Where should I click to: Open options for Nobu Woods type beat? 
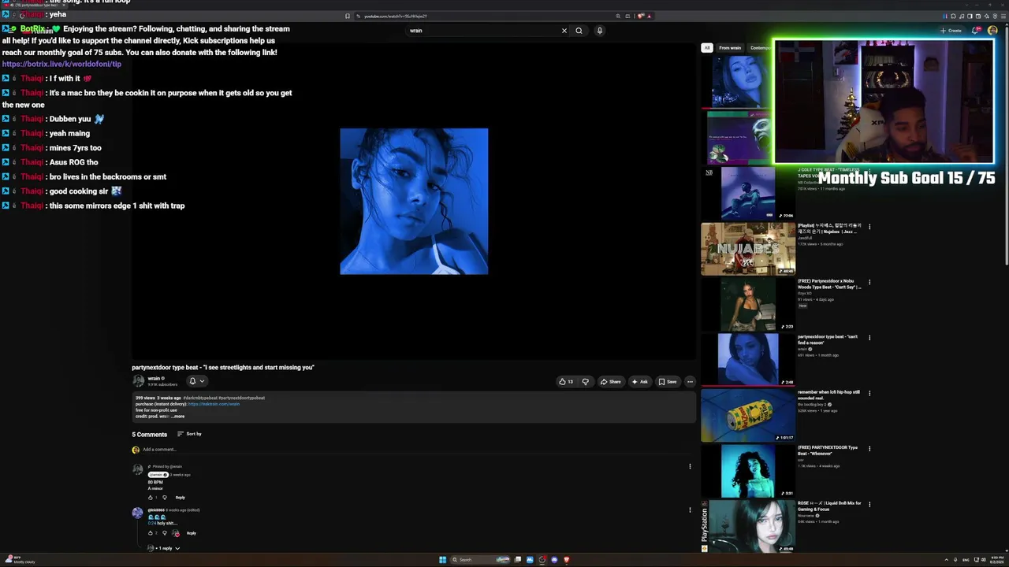pyautogui.click(x=869, y=282)
